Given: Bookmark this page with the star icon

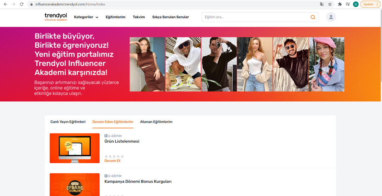Looking at the screenshot, I should (330, 4).
